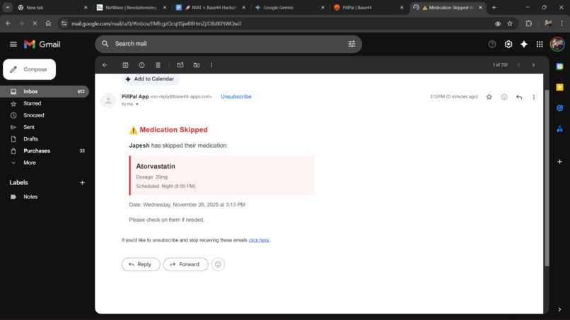Show recipient details dropdown arrow
This screenshot has width=570, height=320.
click(x=137, y=105)
